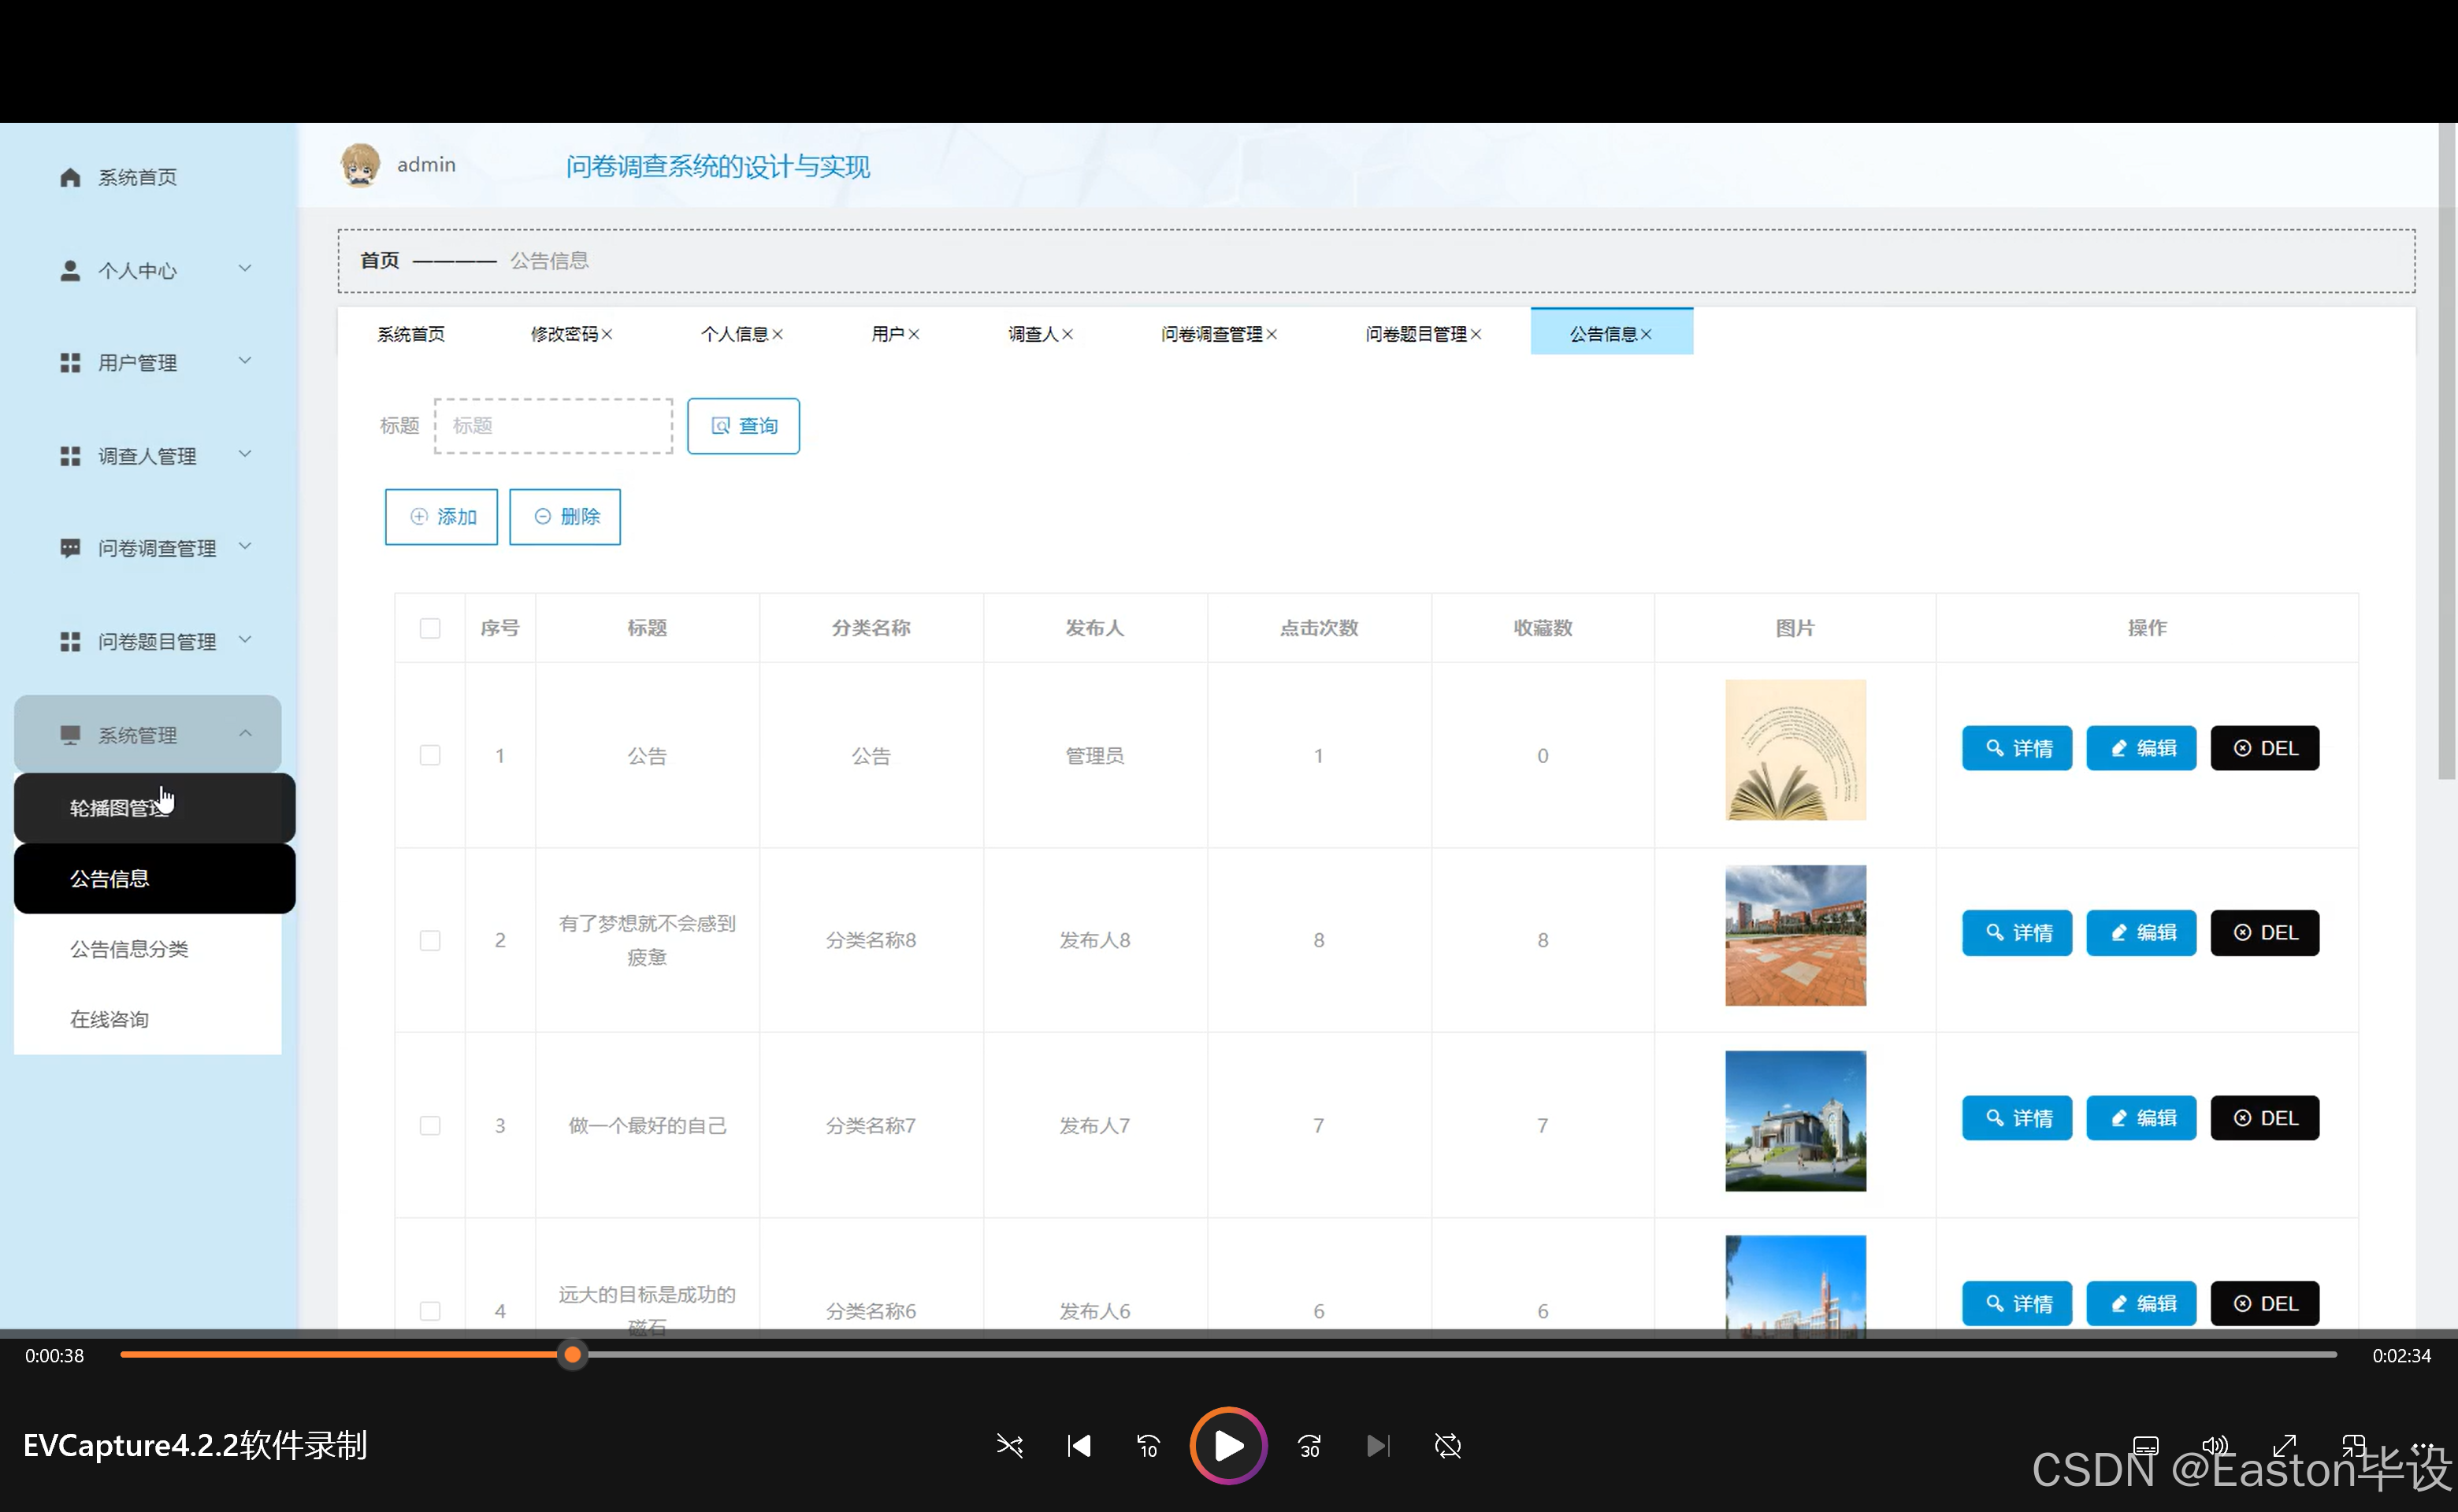This screenshot has height=1512, width=2458.
Task: Click the previous track icon
Action: [x=1079, y=1446]
